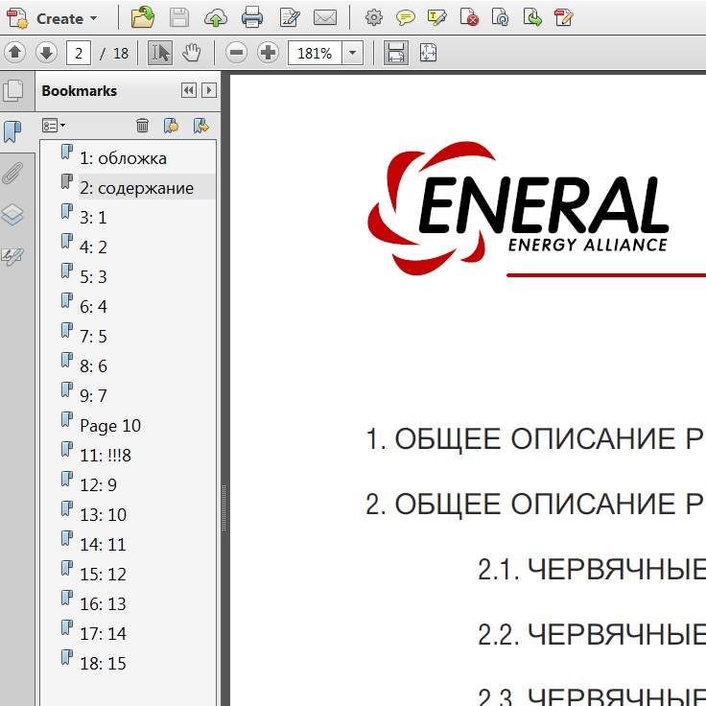Go to the next page
The height and width of the screenshot is (706, 706).
tap(46, 53)
